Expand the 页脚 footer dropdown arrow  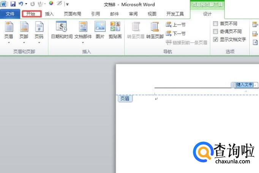point(24,43)
